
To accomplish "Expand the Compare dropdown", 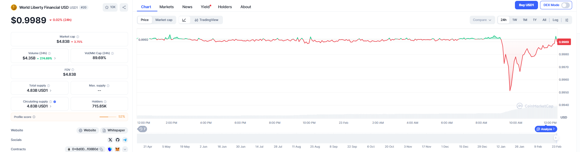I will tap(482, 20).
